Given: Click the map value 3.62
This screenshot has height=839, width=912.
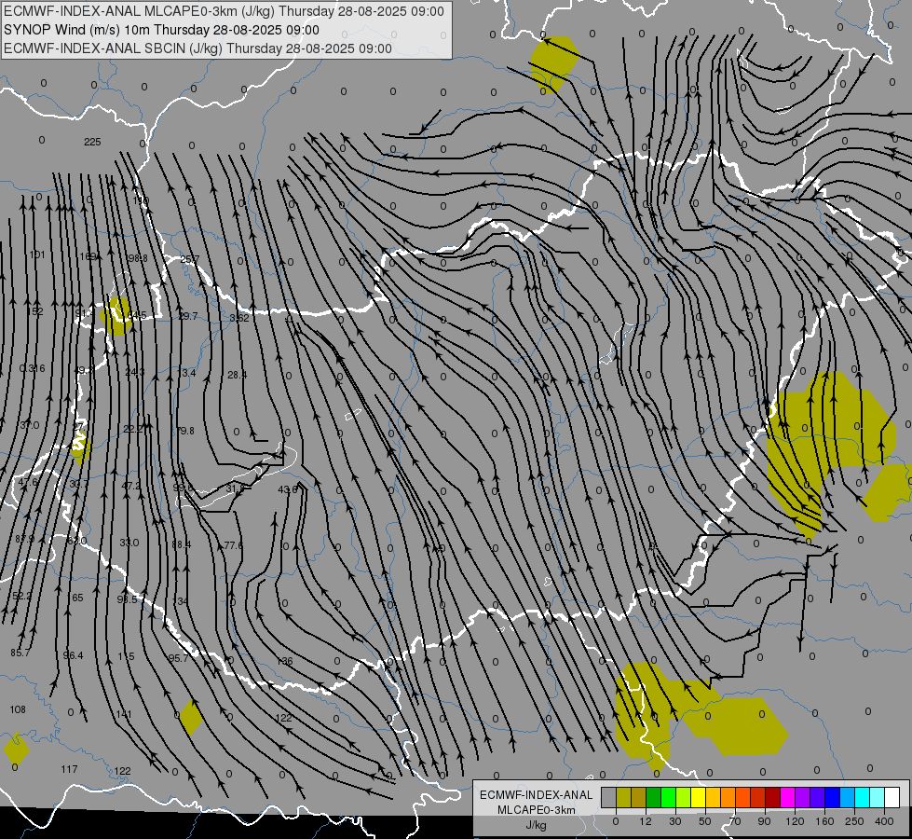Looking at the screenshot, I should click(239, 318).
